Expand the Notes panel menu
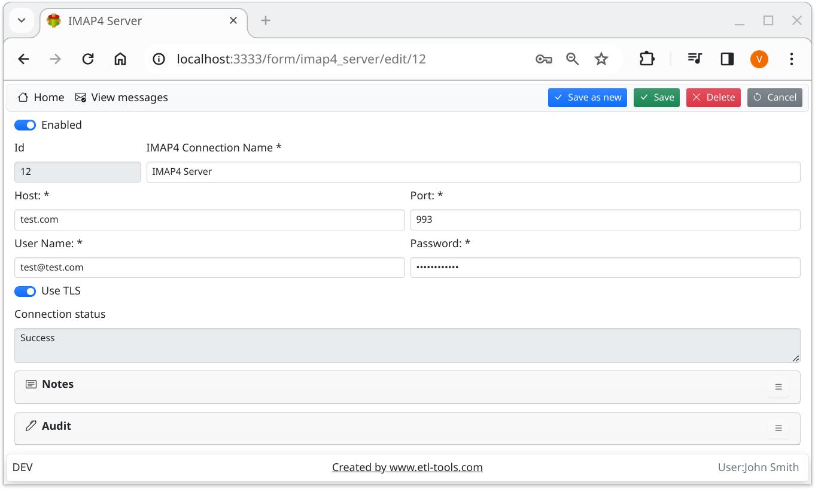This screenshot has width=815, height=489. [778, 387]
